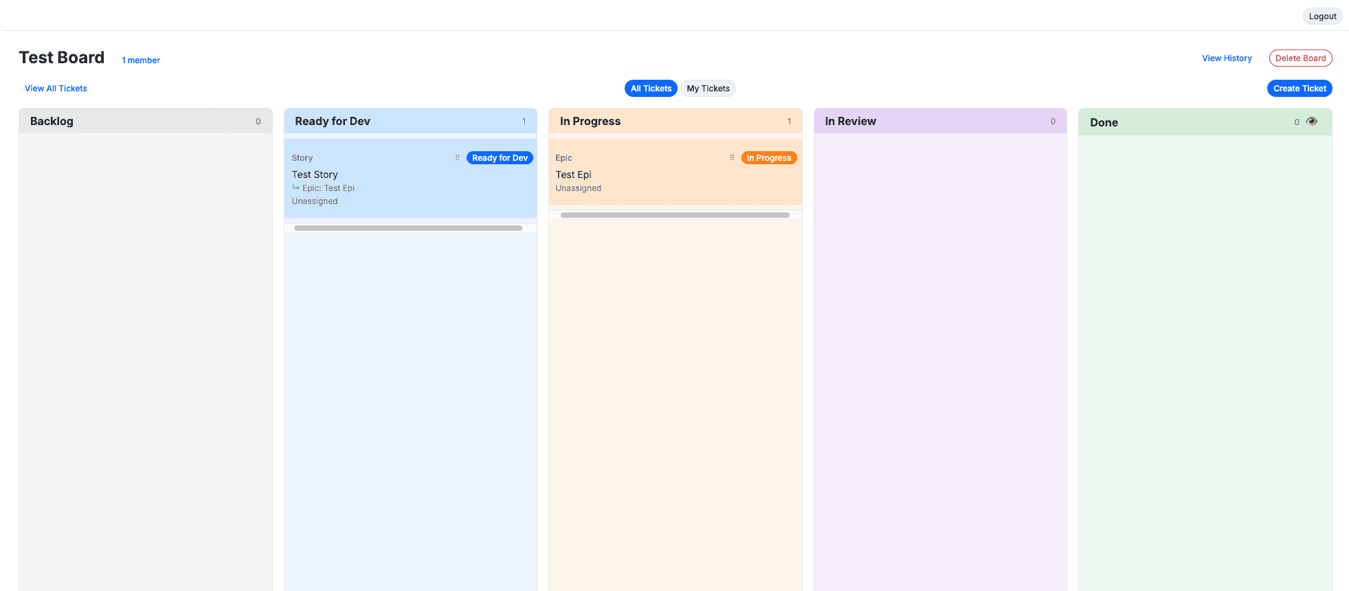1349x591 pixels.
Task: Click the Test Board title
Action: click(62, 58)
